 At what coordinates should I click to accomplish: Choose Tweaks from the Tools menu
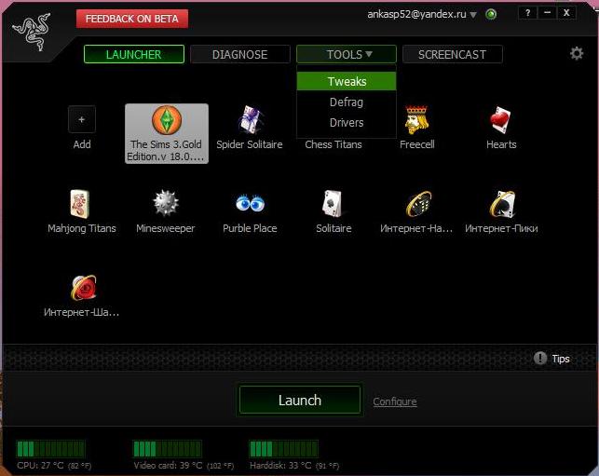coord(347,81)
